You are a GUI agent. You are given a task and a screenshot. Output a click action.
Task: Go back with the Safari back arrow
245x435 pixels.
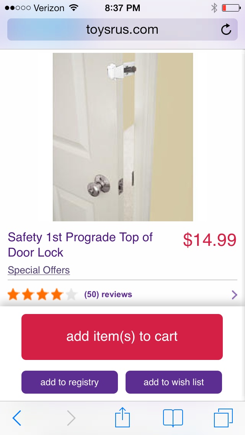(17, 418)
